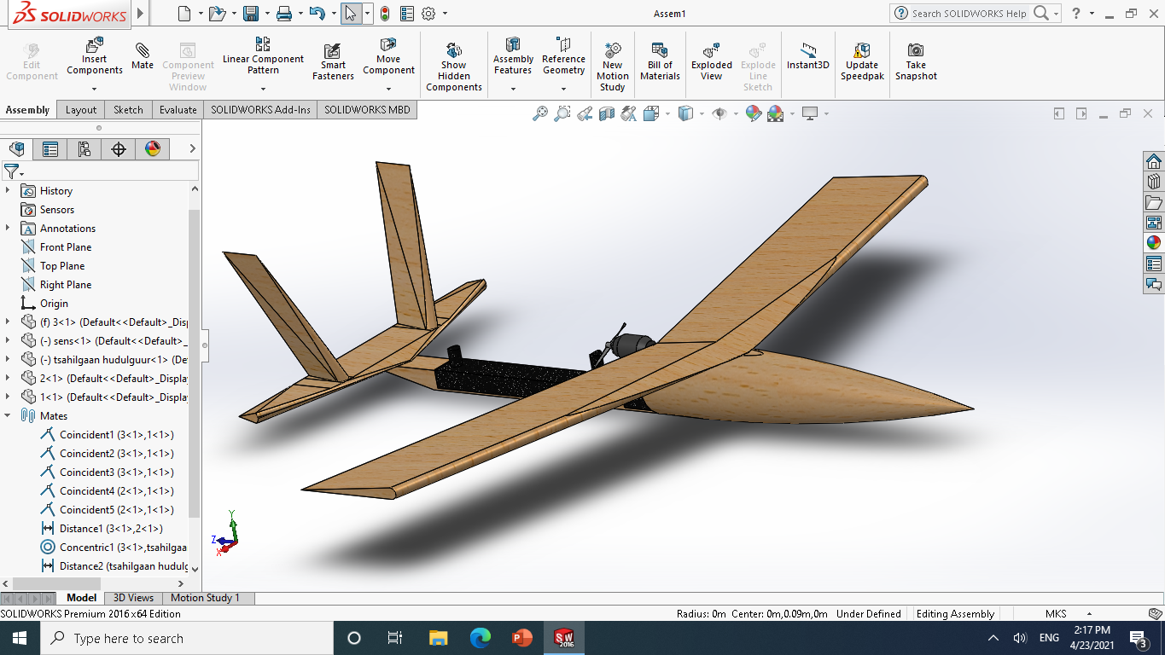Toggle Instant3D mode
The image size is (1165, 655).
pos(807,57)
